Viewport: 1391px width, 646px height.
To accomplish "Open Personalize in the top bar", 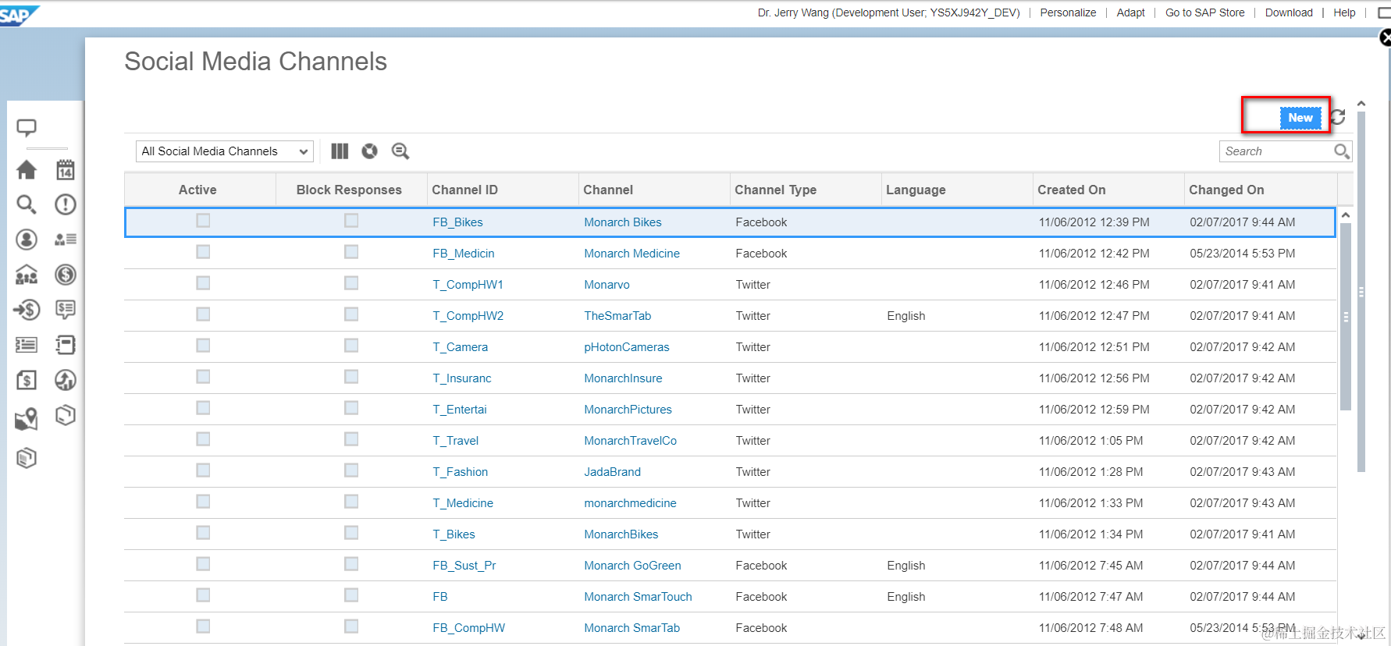I will point(1068,12).
